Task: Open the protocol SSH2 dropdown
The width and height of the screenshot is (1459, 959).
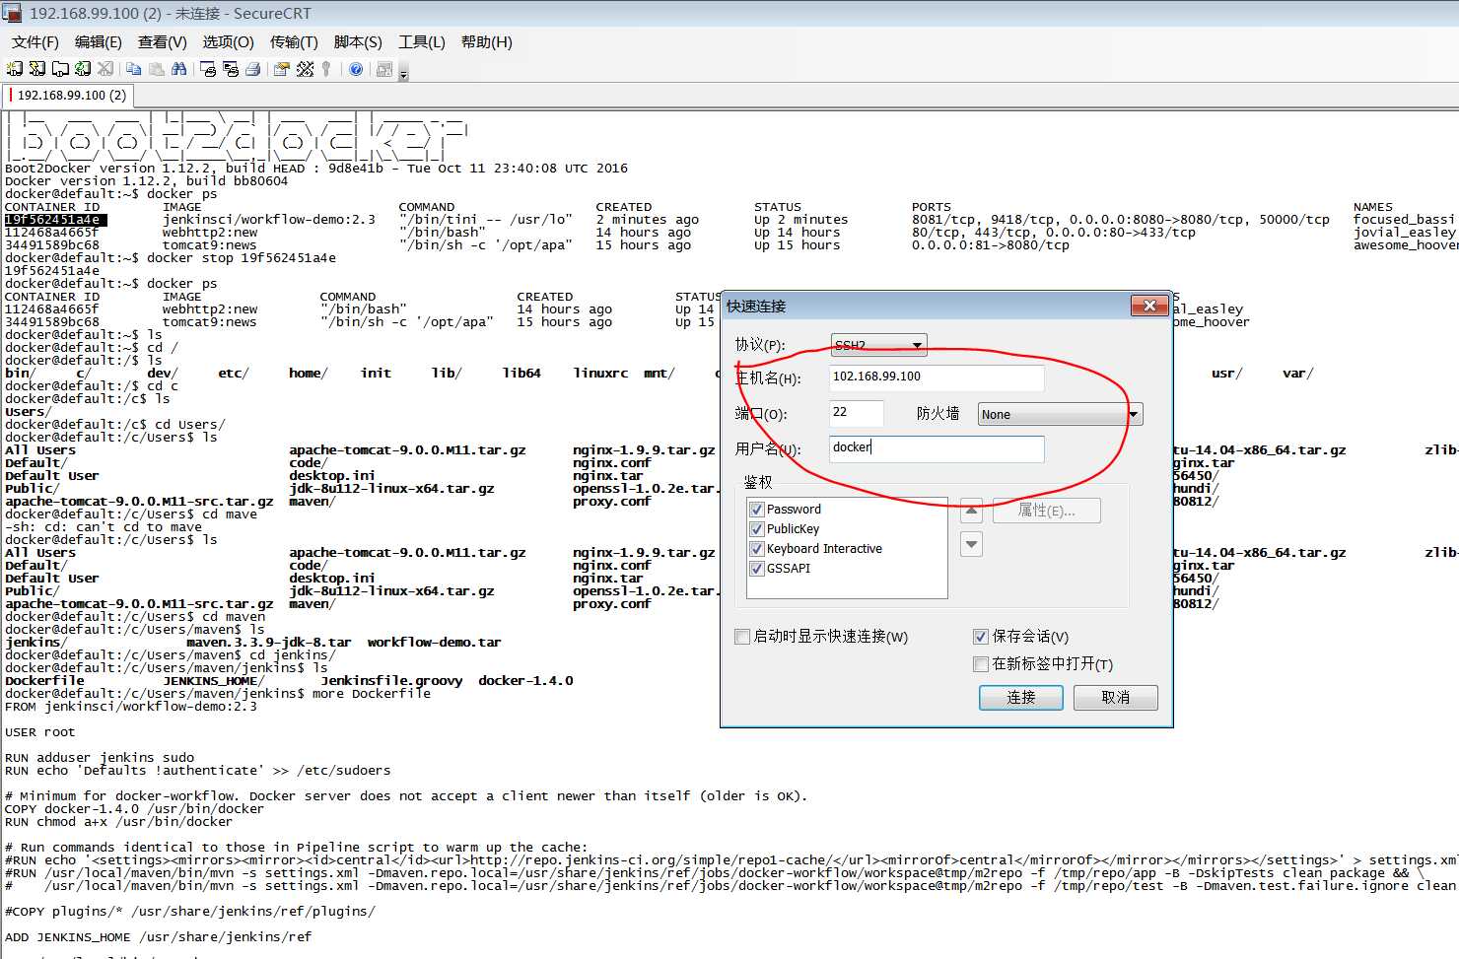Action: (x=878, y=345)
